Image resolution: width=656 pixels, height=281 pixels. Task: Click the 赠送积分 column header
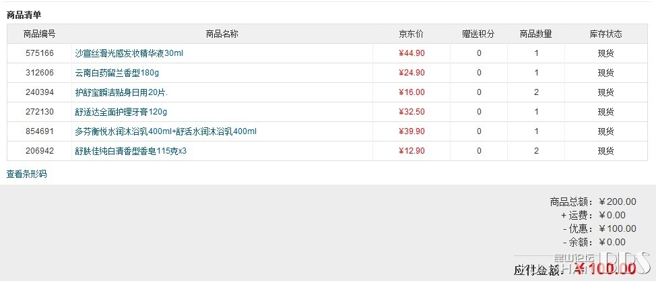click(479, 34)
